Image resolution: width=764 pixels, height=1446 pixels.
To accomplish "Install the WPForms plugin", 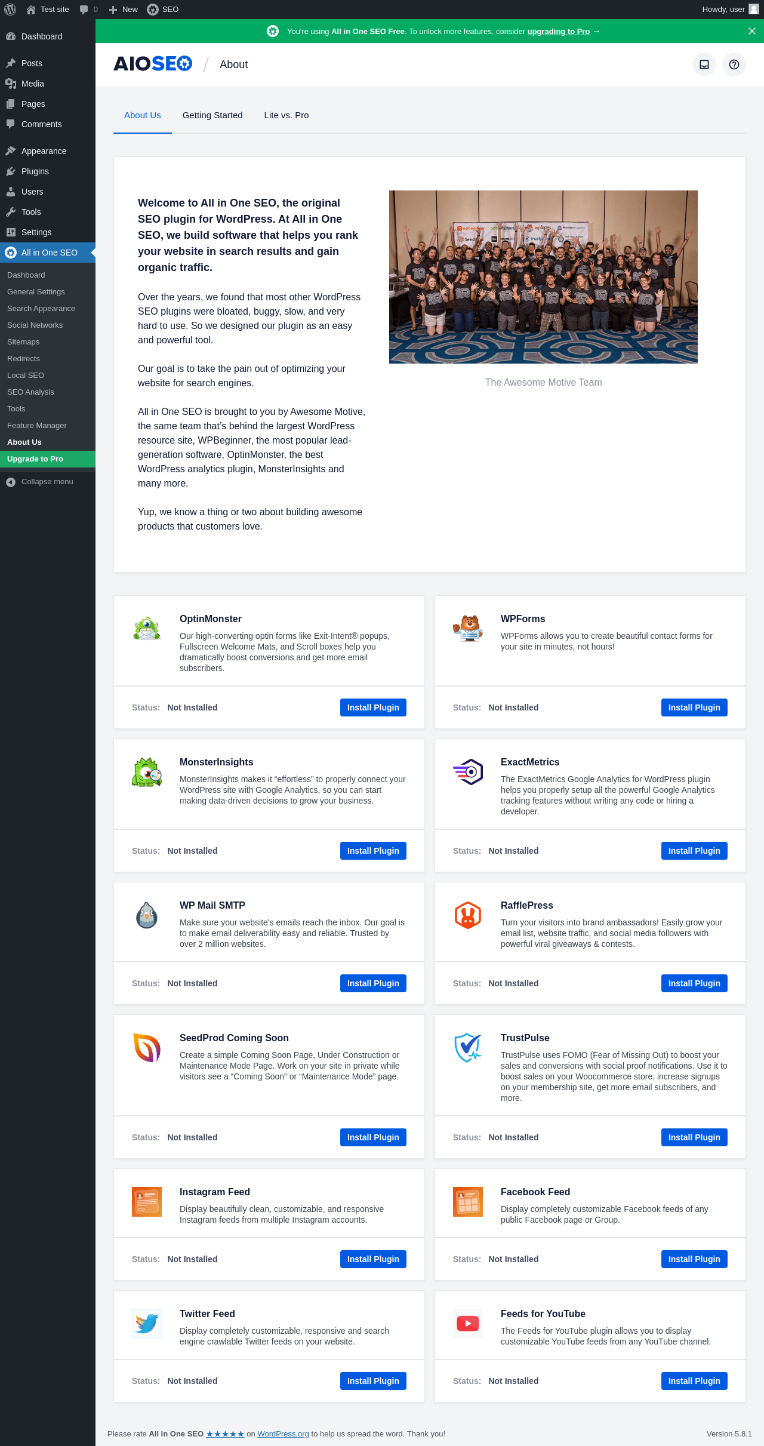I will tap(694, 707).
